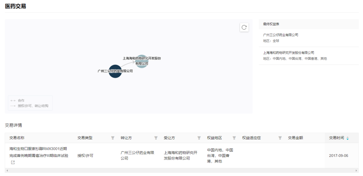
Task: Click 受让方 cell 上海海和药物研究开发股份有限公司
Action: (x=180, y=156)
